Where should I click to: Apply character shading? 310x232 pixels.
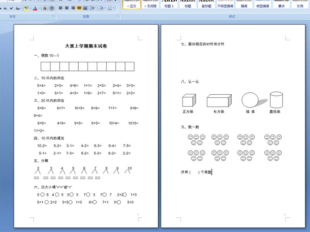[x=45, y=8]
